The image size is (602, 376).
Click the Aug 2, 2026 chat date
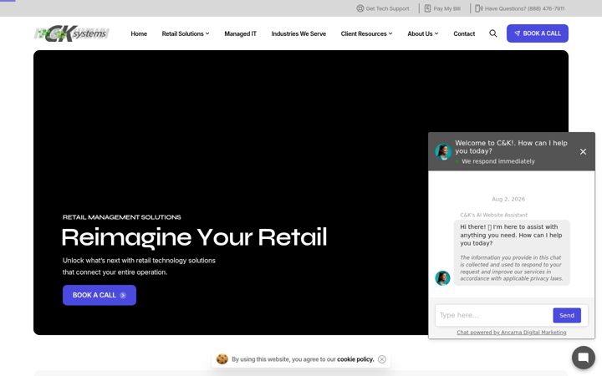tap(508, 199)
